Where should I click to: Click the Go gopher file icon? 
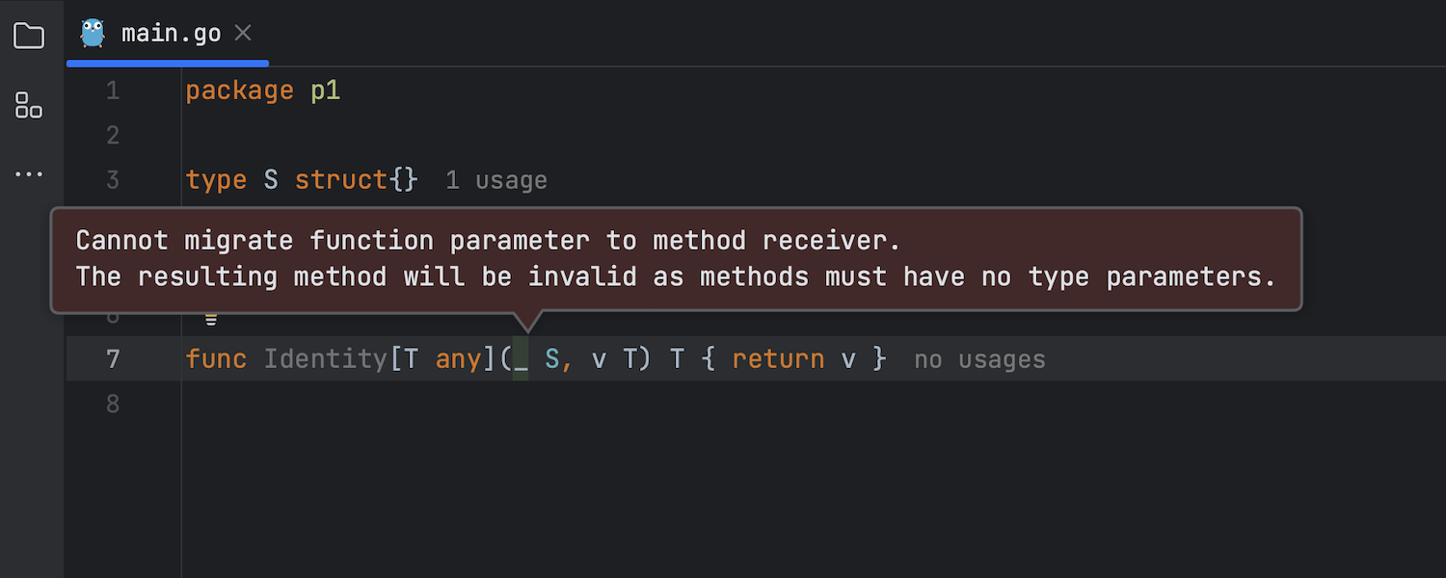coord(93,33)
